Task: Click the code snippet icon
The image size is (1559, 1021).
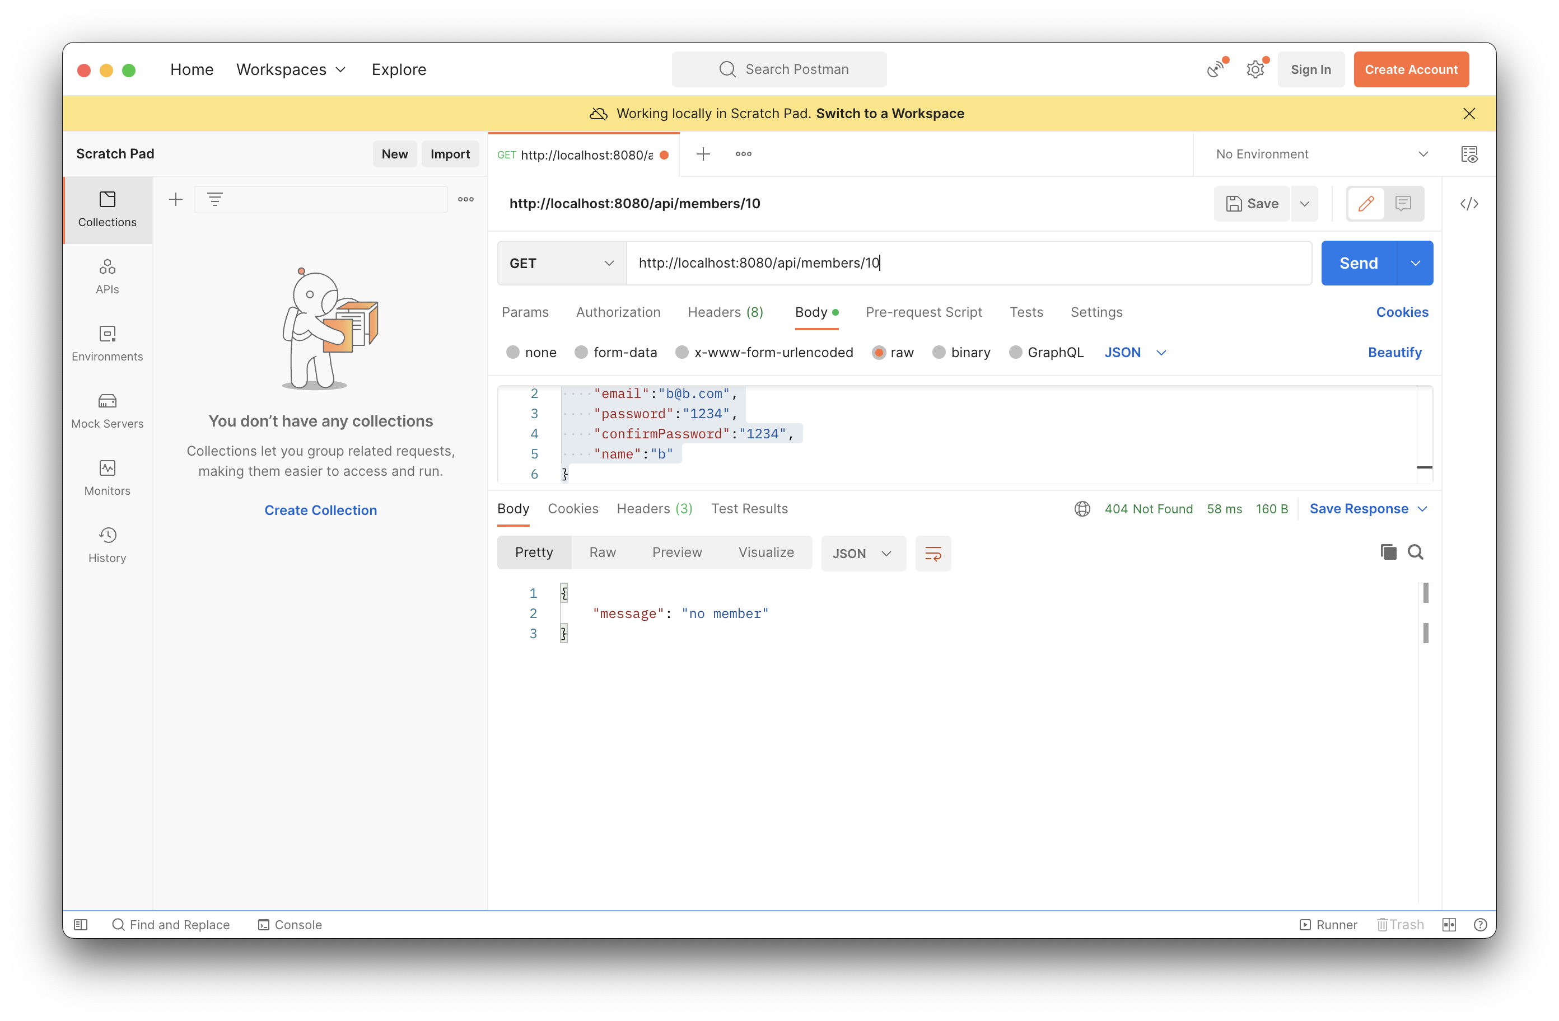Action: pos(1469,204)
